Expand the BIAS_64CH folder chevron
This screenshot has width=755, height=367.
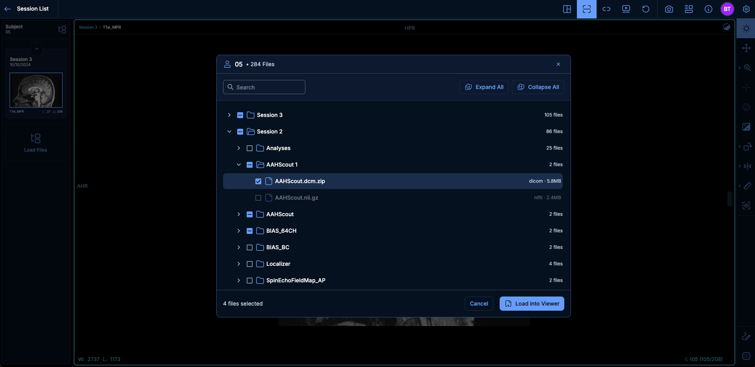click(x=239, y=231)
